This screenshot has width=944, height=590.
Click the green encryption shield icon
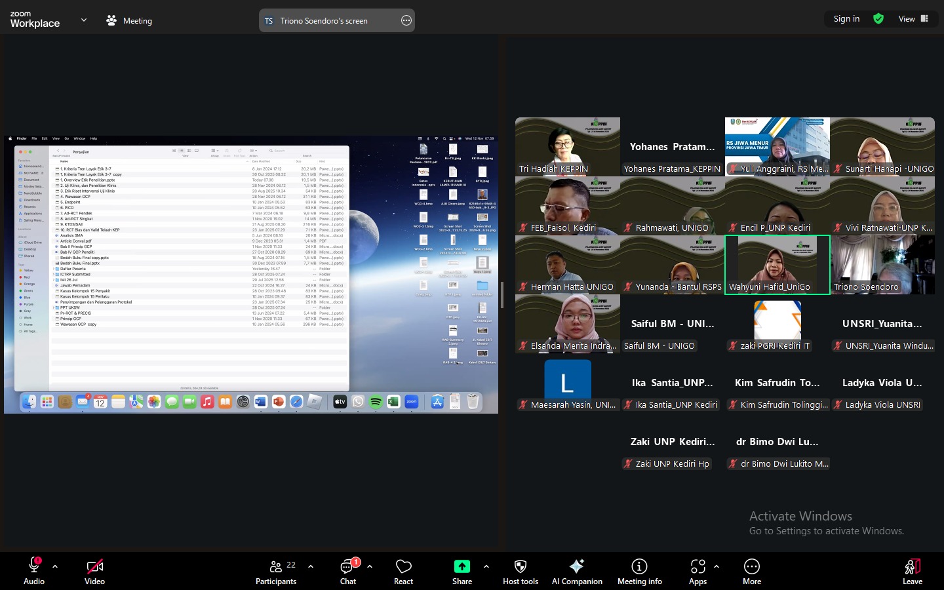[x=878, y=19]
